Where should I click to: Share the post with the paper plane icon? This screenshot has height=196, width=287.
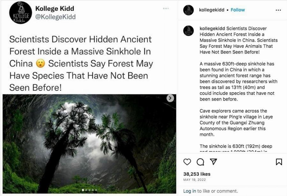(x=212, y=162)
